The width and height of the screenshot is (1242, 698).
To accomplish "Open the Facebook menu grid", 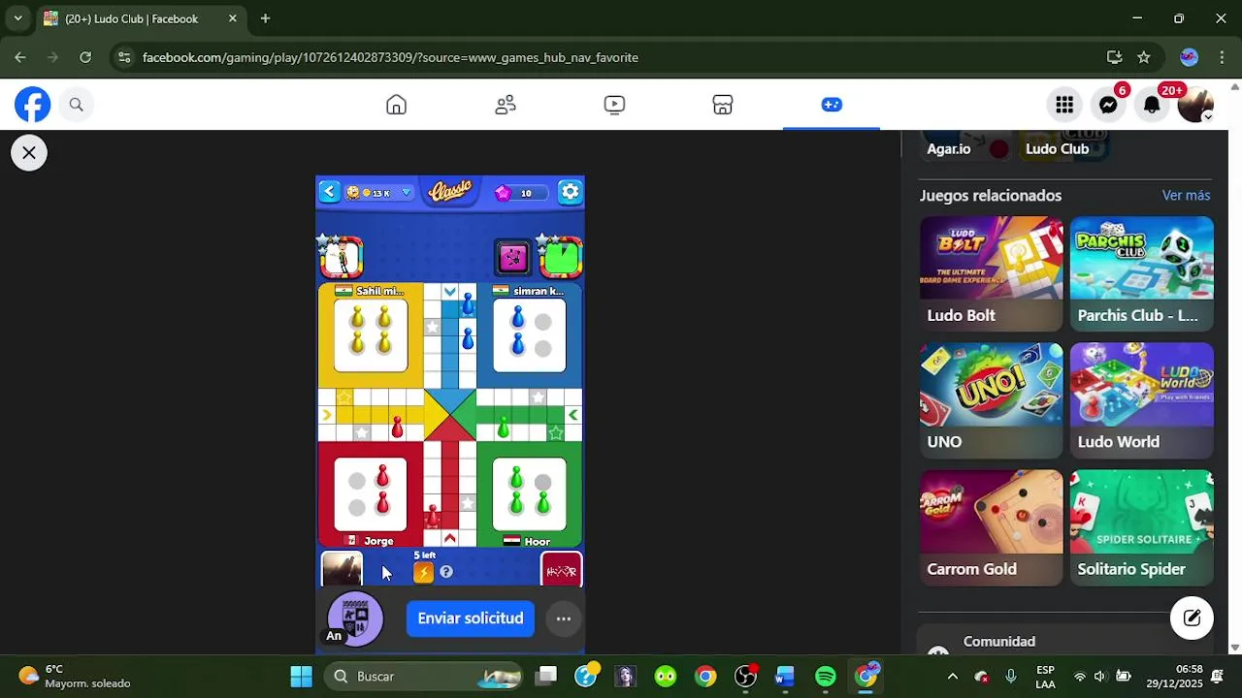I will pos(1064,105).
